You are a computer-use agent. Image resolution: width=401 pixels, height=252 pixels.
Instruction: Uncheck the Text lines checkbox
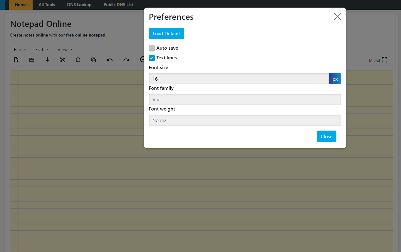[x=152, y=58]
